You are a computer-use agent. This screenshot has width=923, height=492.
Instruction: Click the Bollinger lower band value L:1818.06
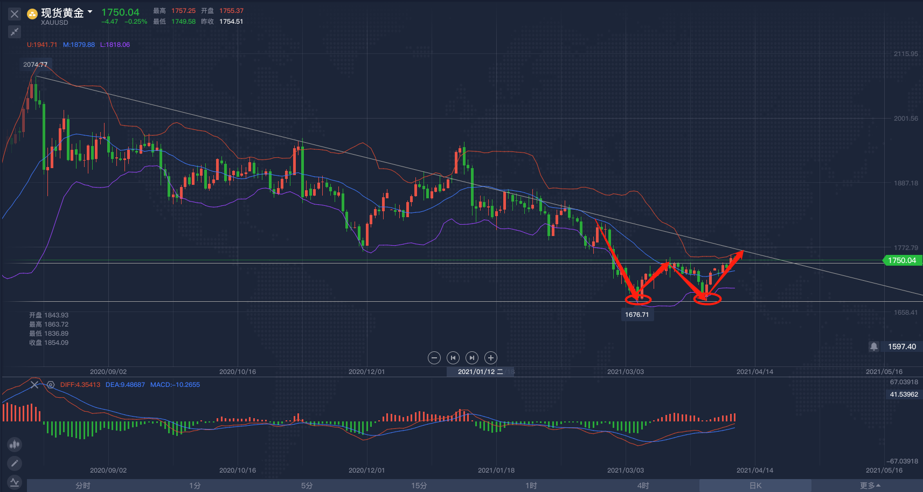[115, 45]
